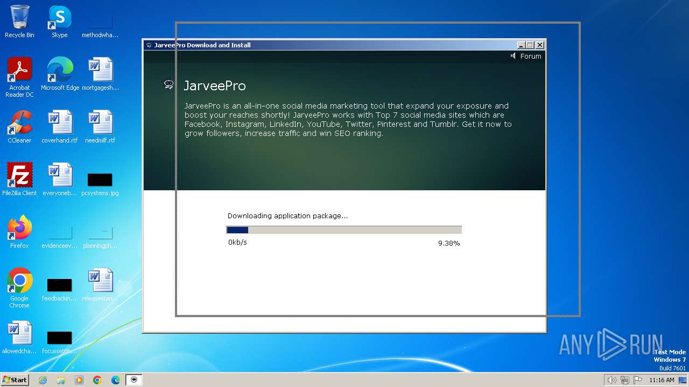The image size is (689, 387).
Task: Switch to the JarveePro installer taskbar button
Action: point(134,380)
